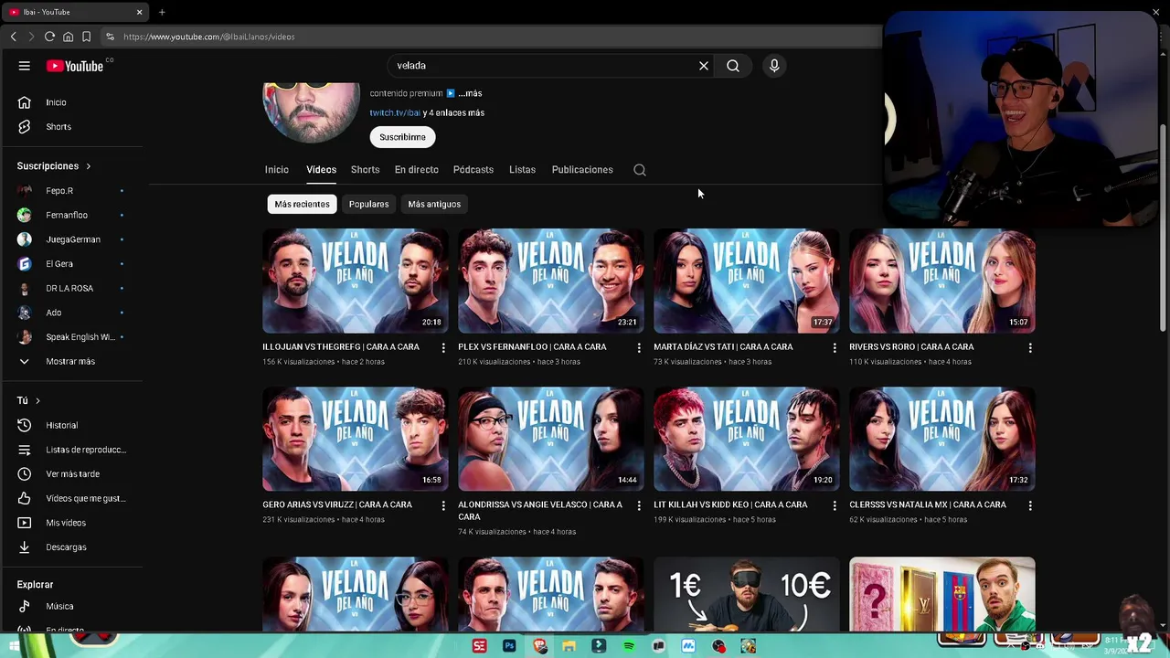This screenshot has height=658, width=1170.
Task: Open the YouTube hamburger guide menu
Action: click(25, 66)
